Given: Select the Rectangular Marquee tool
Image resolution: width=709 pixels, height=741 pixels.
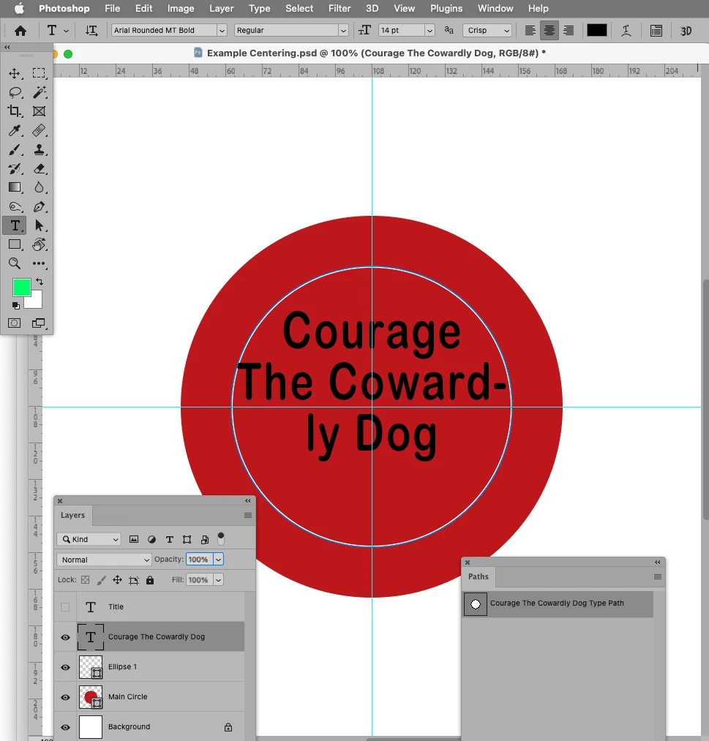Looking at the screenshot, I should [39, 72].
